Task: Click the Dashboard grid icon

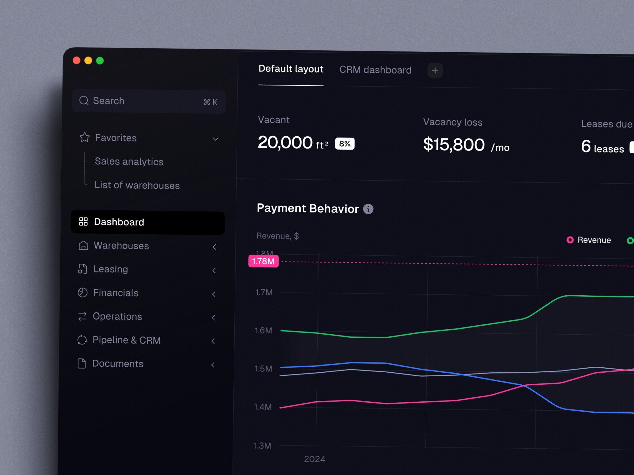Action: (83, 221)
